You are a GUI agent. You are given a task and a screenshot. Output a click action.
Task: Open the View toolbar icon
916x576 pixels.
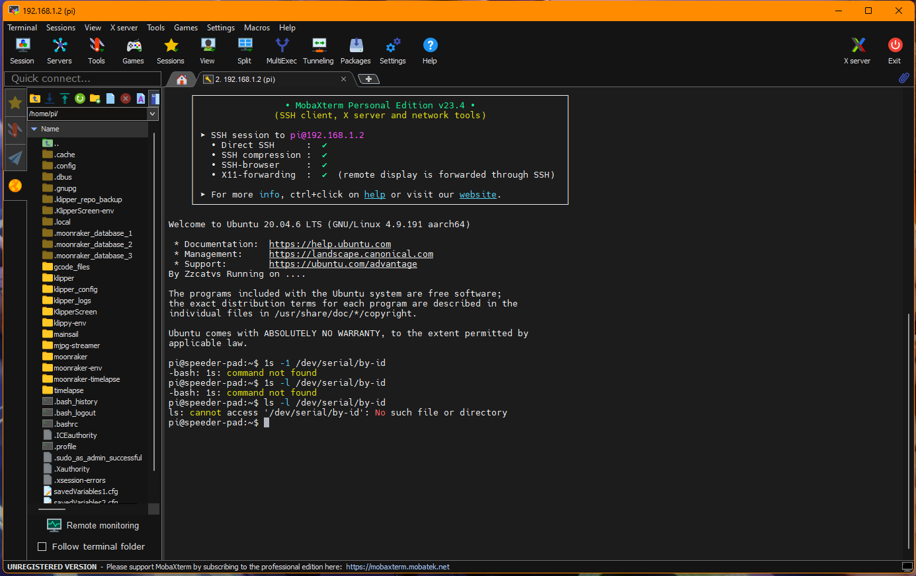(x=208, y=51)
